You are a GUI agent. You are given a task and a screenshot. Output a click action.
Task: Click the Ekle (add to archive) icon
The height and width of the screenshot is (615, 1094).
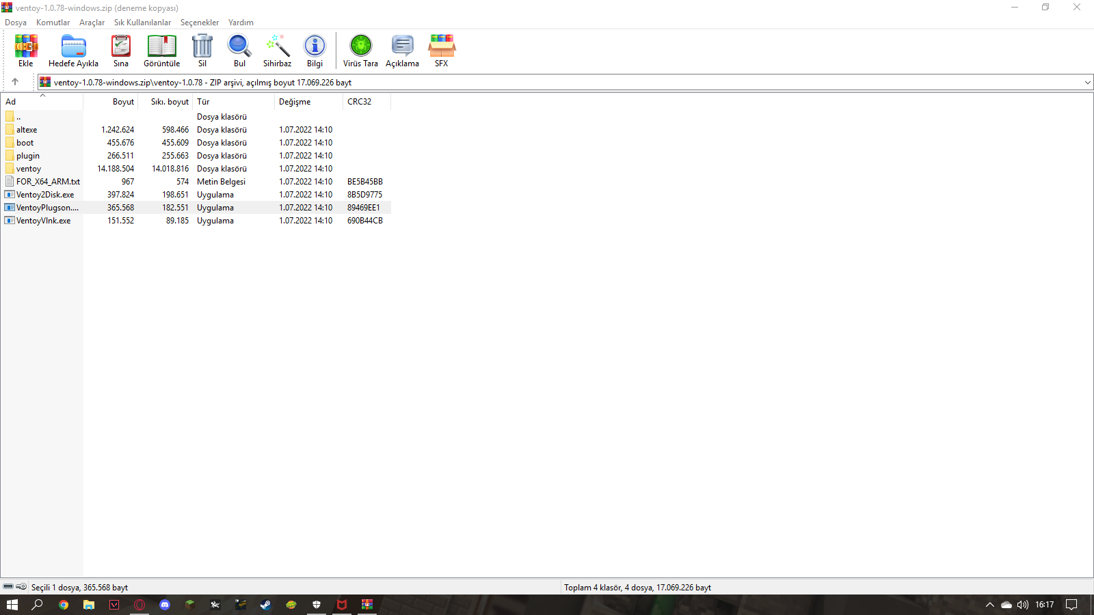(26, 46)
